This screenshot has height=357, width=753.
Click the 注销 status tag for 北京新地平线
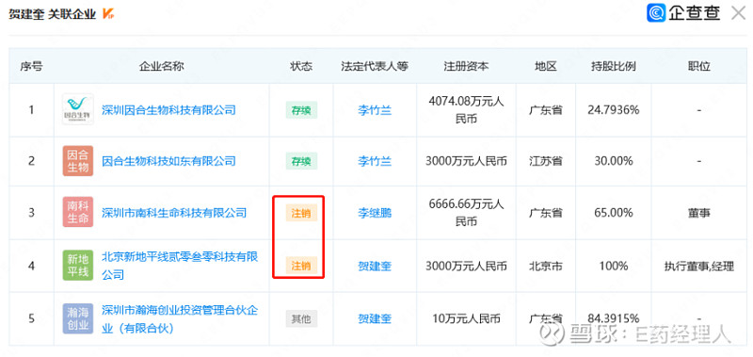pos(301,266)
